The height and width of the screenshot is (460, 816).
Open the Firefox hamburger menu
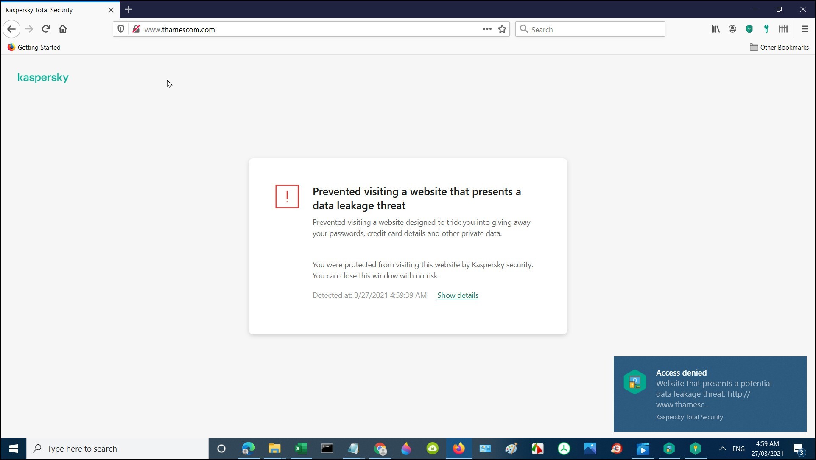[805, 29]
